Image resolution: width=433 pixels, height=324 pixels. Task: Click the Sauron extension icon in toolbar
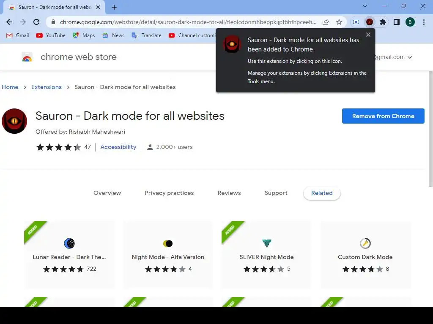click(370, 22)
